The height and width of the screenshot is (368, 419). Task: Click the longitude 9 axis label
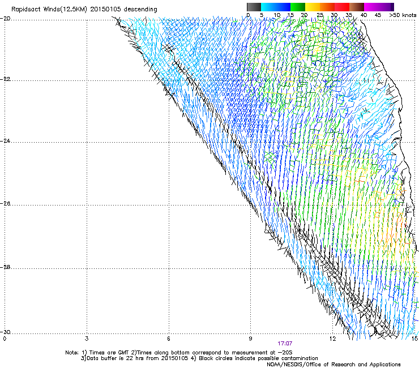pos(250,339)
